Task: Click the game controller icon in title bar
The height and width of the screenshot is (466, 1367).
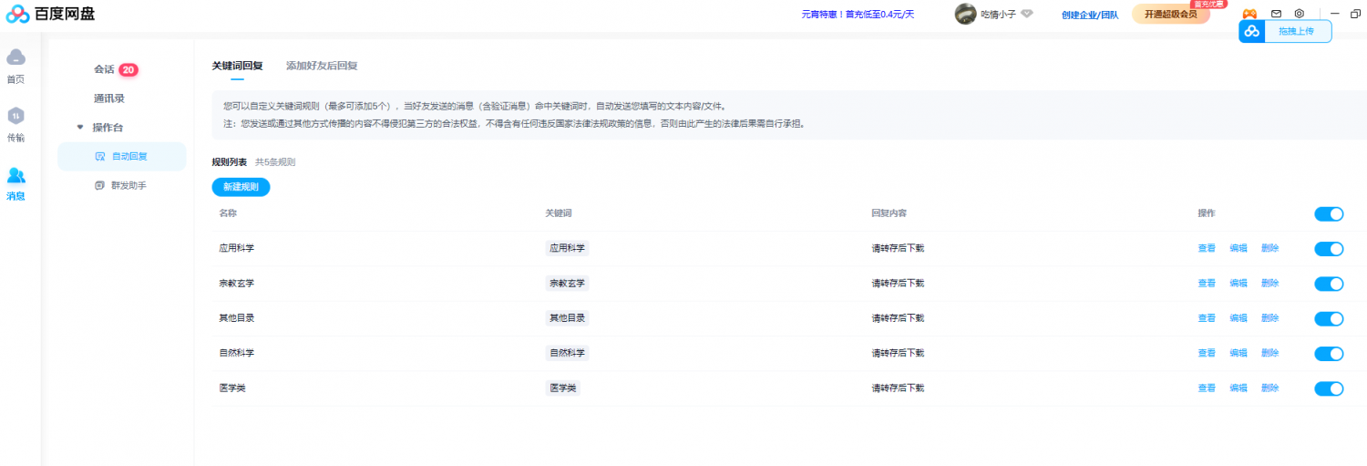Action: pos(1249,14)
